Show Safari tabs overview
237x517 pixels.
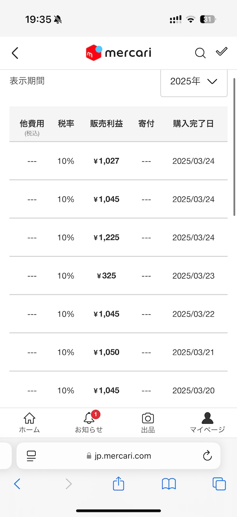[x=219, y=484]
